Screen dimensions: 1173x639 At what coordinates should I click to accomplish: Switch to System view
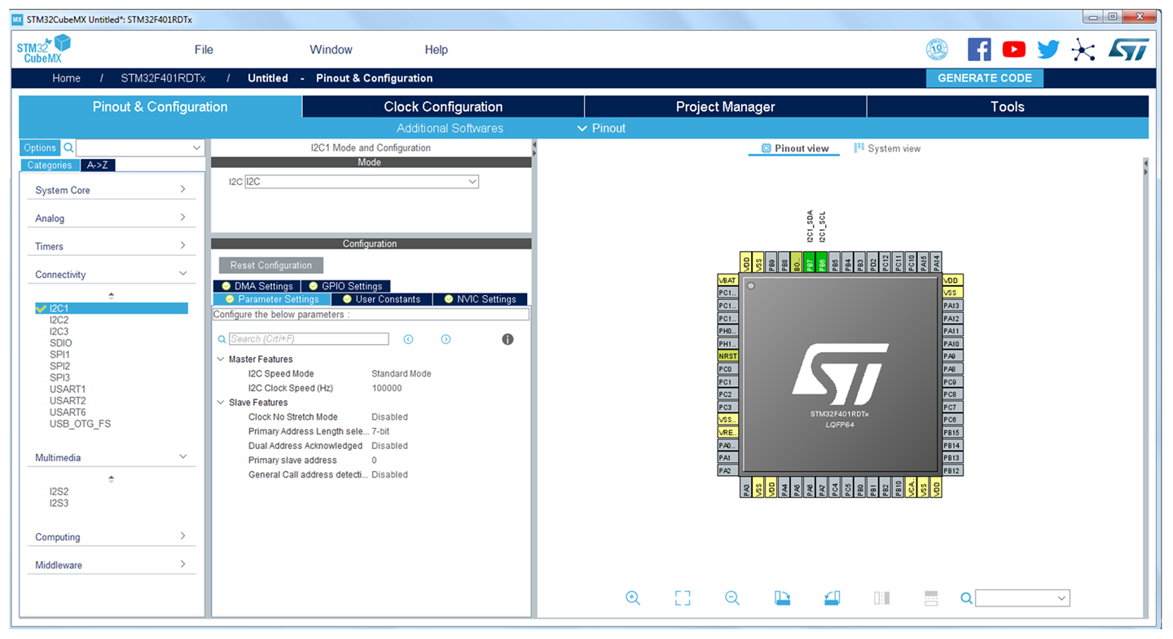click(x=886, y=148)
